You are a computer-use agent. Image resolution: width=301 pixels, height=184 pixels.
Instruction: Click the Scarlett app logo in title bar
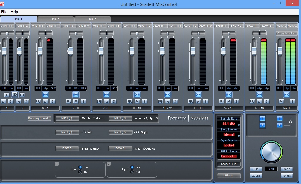pyautogui.click(x=2, y=4)
